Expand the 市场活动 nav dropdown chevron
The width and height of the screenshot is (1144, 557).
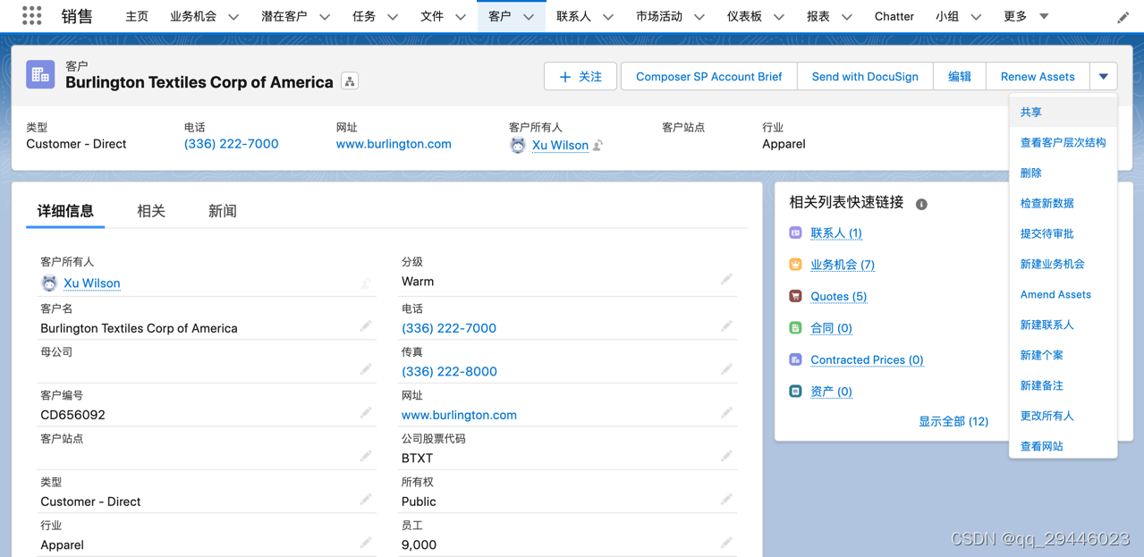tap(699, 17)
